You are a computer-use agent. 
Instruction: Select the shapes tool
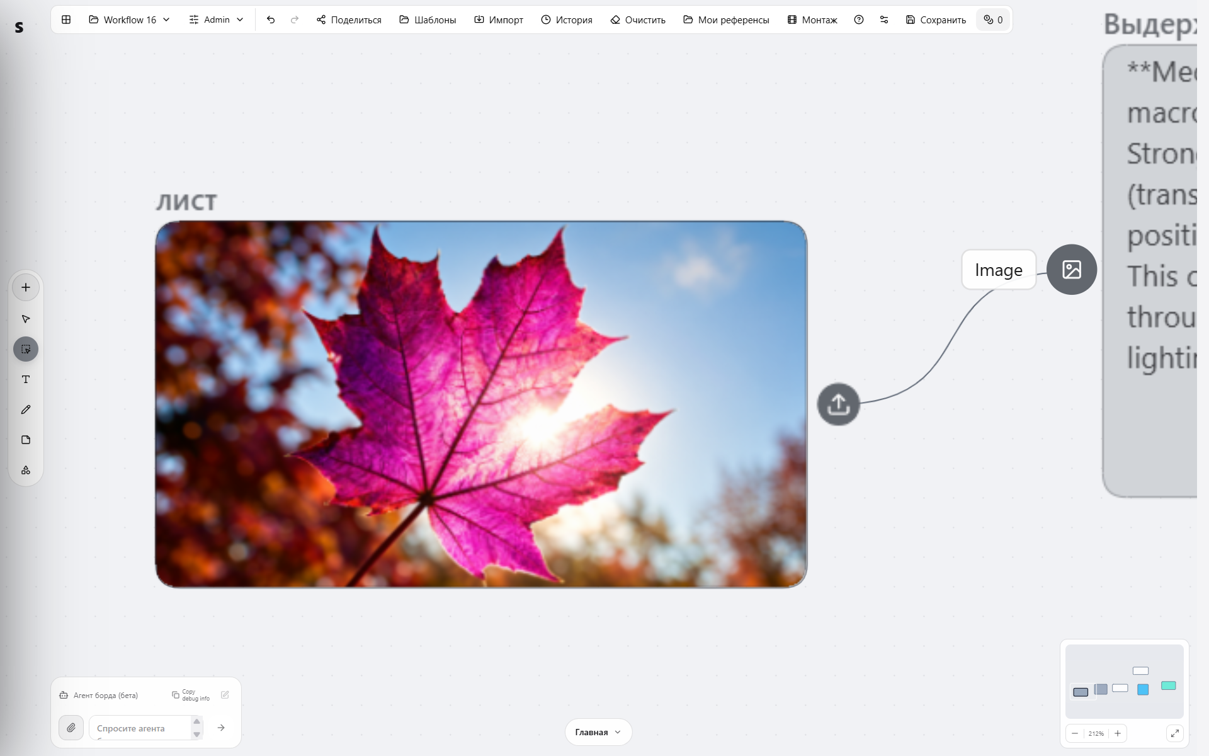pos(26,470)
